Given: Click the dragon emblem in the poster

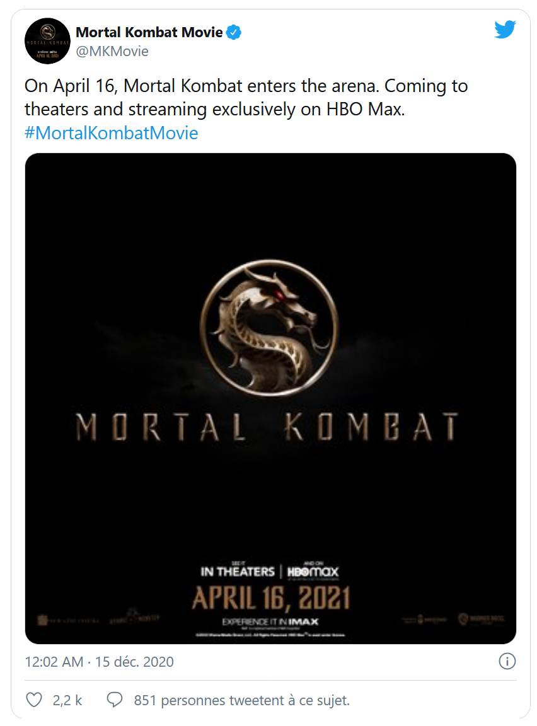Looking at the screenshot, I should point(269,325).
